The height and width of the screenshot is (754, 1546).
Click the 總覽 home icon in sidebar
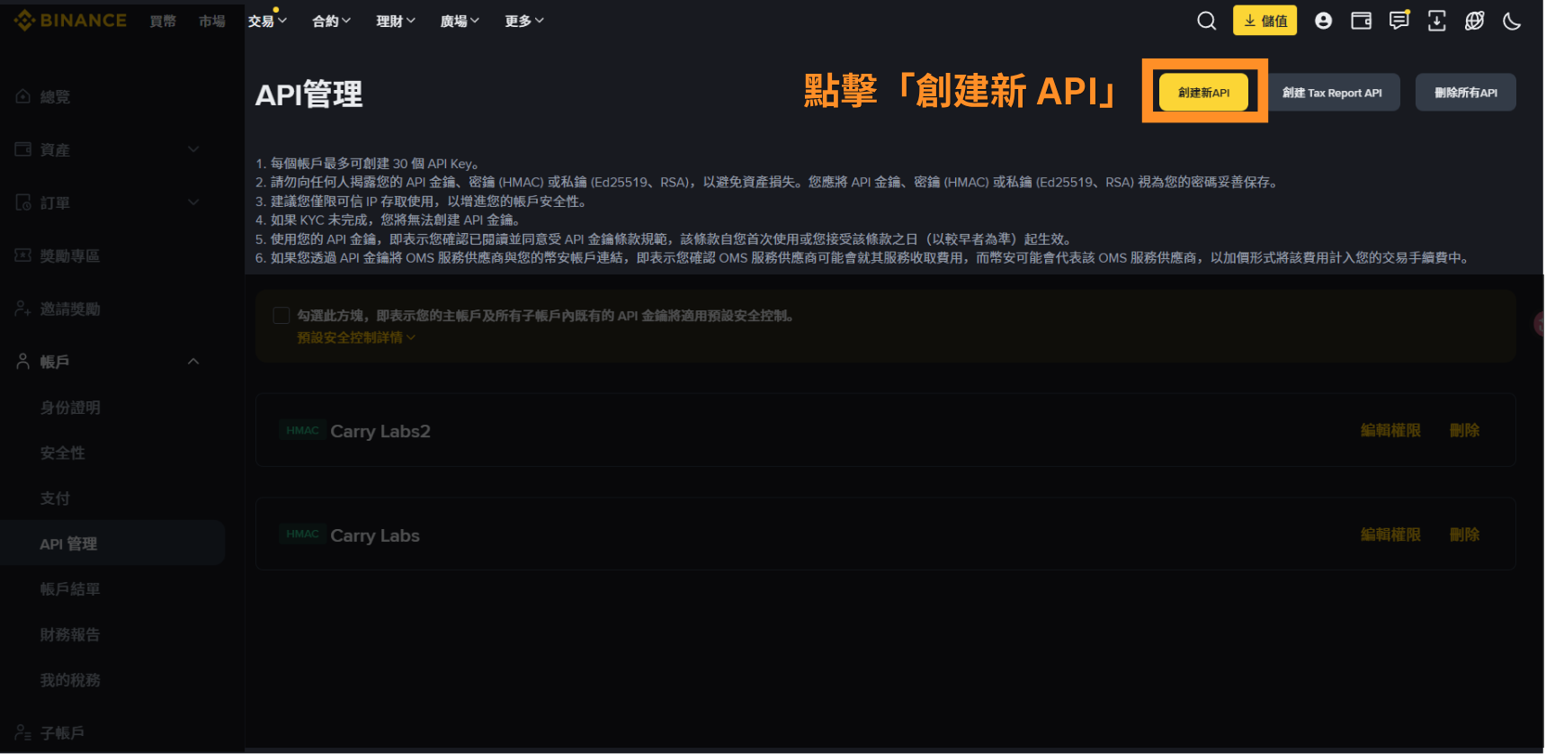coord(23,96)
